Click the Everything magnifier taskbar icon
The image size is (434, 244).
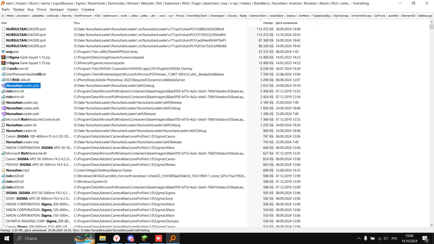click(173, 238)
